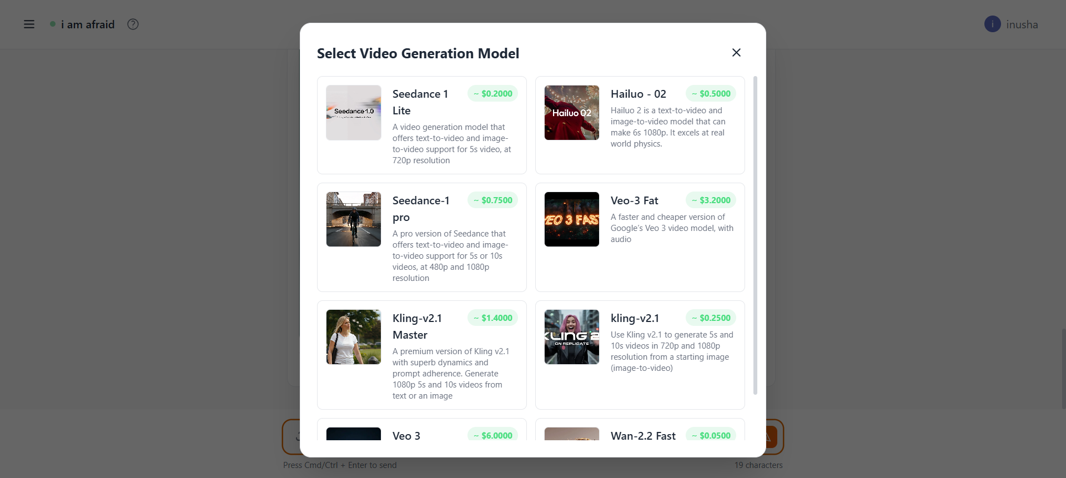Click the Seedance 1 Lite title
Viewport: 1066px width, 478px height.
pos(420,102)
